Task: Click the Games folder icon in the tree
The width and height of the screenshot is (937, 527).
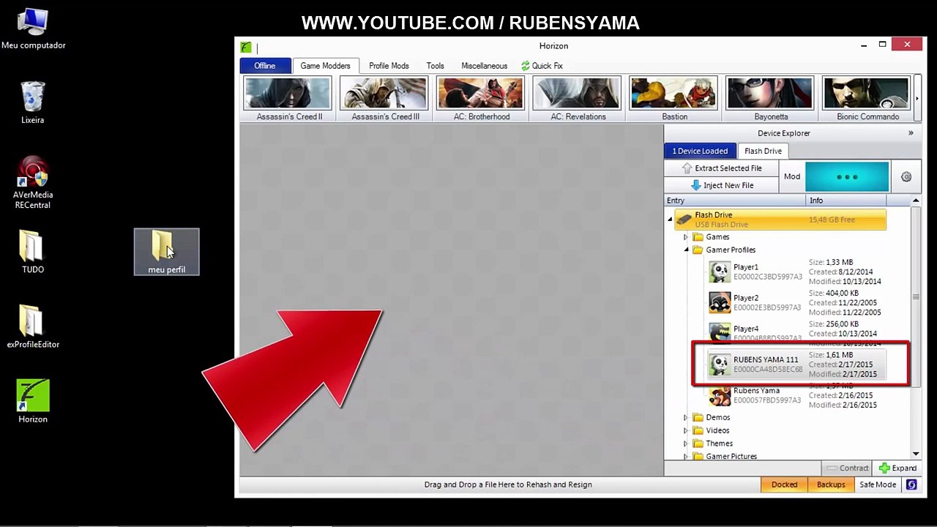Action: (698, 237)
